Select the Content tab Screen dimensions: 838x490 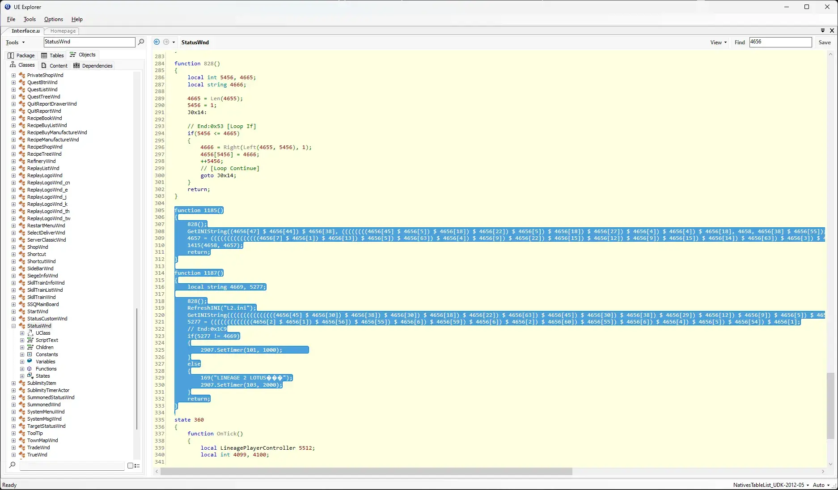point(54,66)
